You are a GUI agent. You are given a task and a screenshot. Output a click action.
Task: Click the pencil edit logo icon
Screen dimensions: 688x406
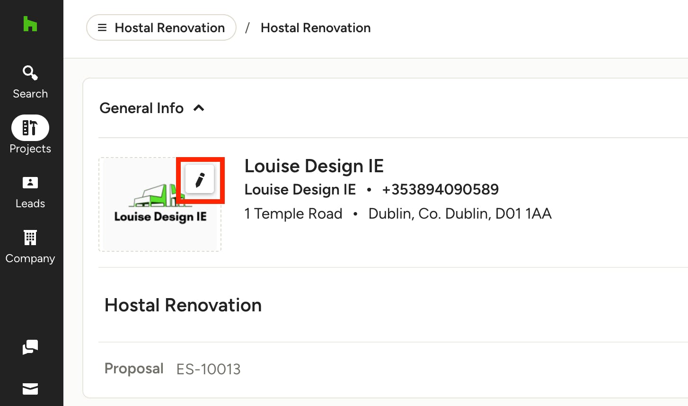pyautogui.click(x=200, y=180)
